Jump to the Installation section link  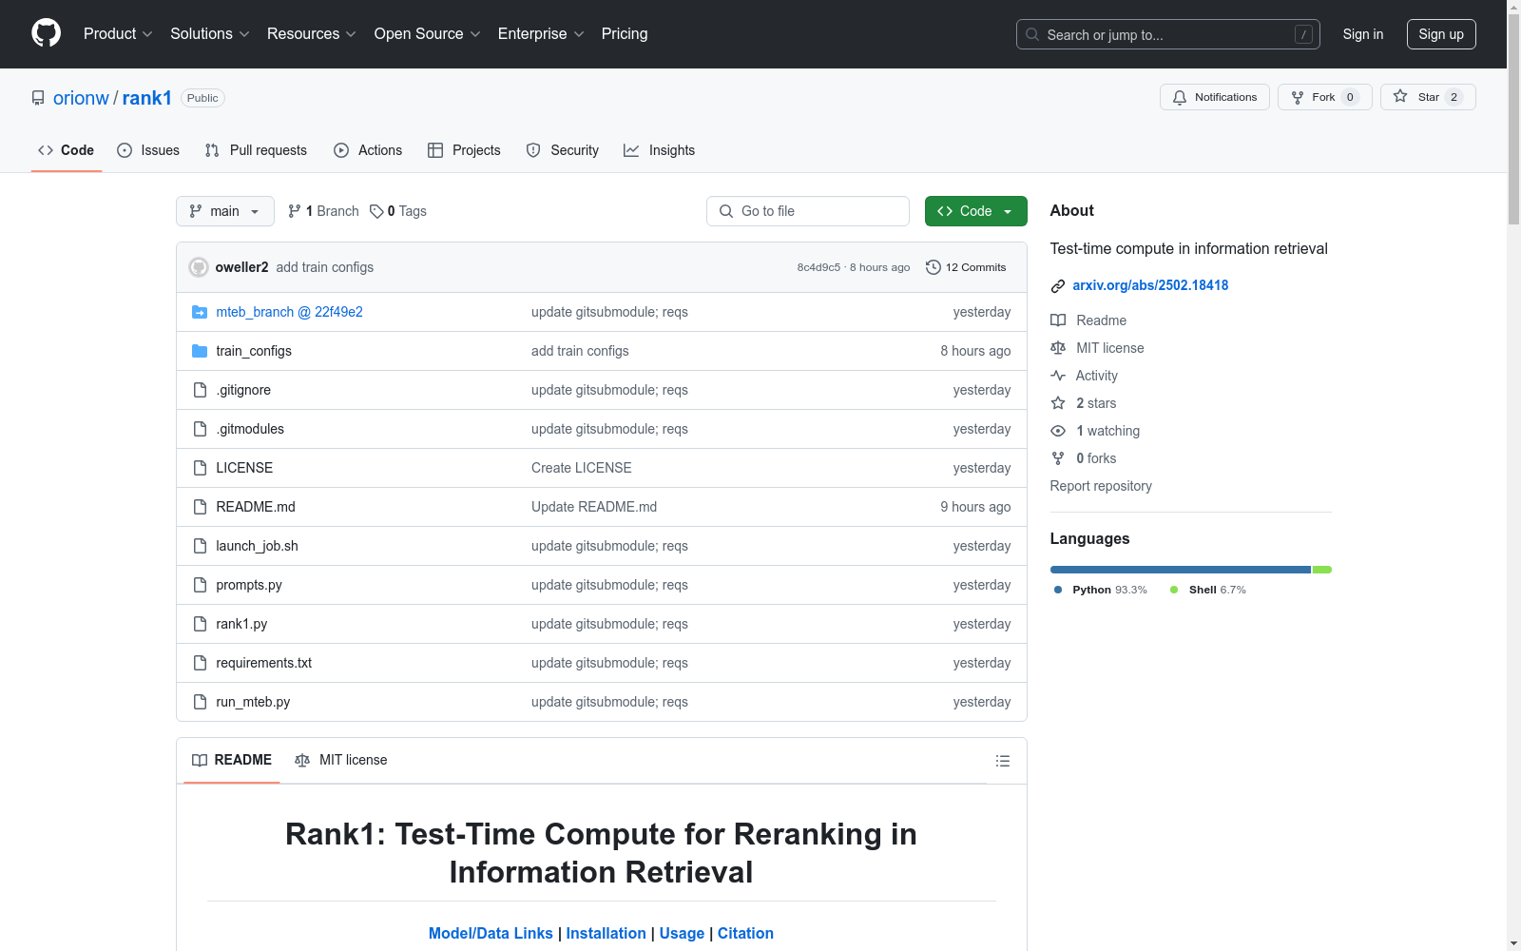click(606, 933)
